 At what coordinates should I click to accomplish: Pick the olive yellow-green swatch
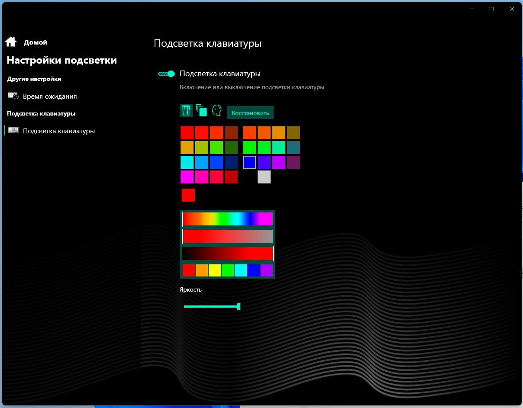tap(202, 148)
